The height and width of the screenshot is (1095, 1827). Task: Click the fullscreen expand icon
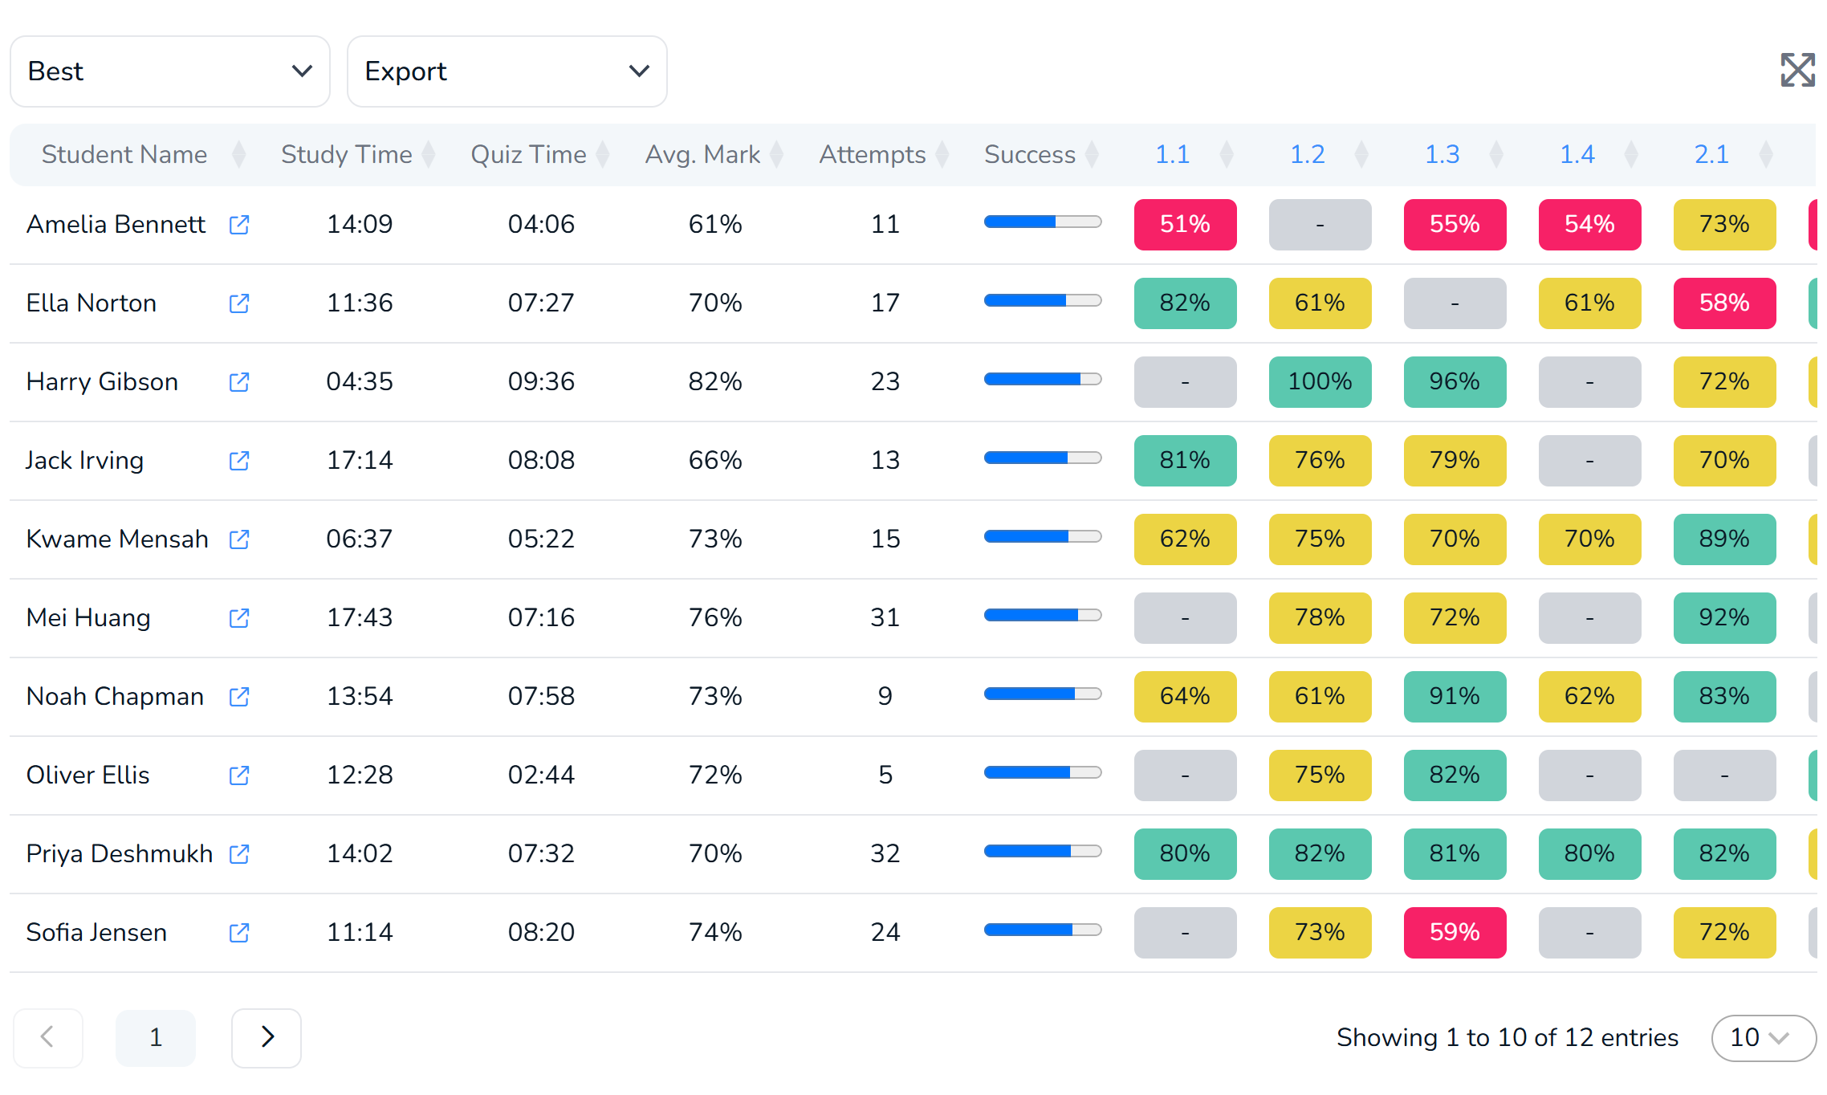[x=1797, y=70]
